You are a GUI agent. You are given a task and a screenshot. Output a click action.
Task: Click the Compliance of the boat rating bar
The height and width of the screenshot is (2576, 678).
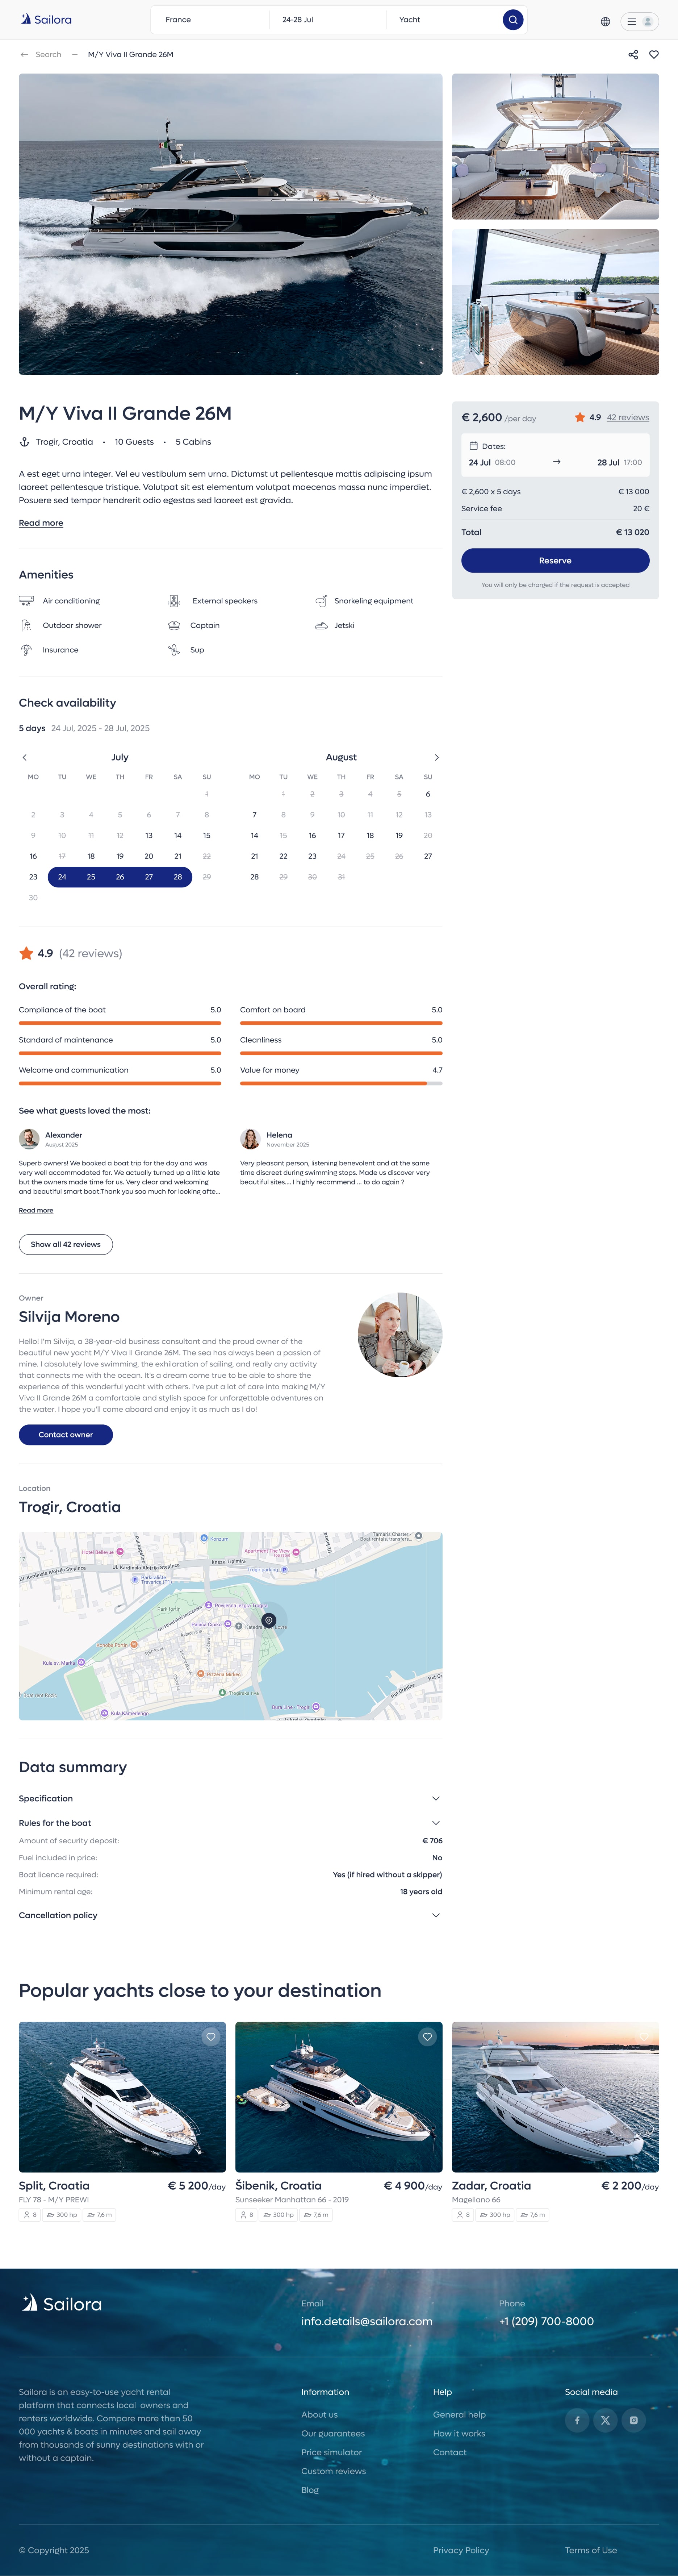pyautogui.click(x=120, y=1023)
